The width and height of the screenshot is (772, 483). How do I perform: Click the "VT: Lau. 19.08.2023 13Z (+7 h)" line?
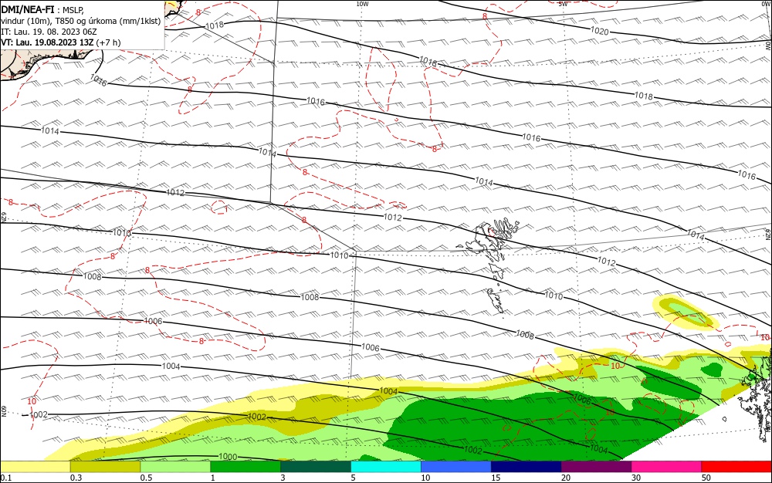point(60,42)
